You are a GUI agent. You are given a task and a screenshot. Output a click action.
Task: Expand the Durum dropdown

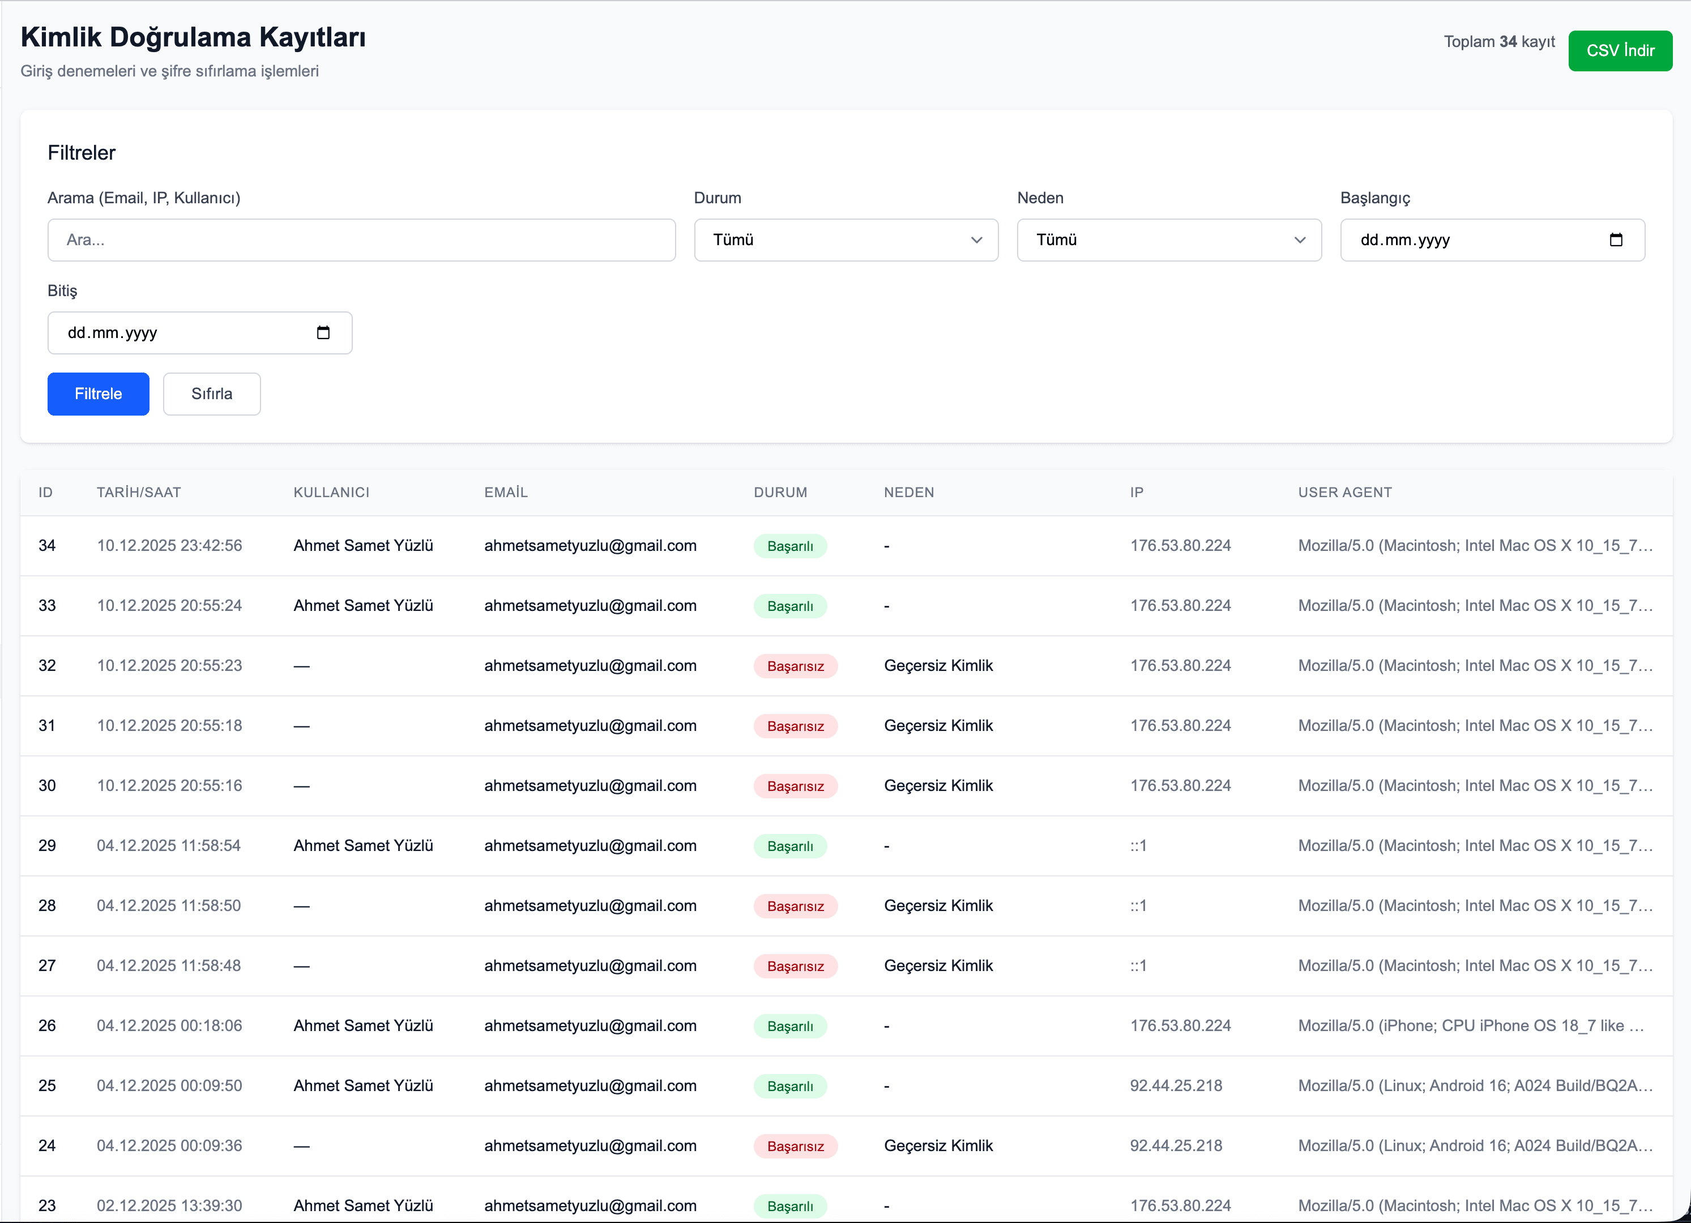tap(845, 240)
